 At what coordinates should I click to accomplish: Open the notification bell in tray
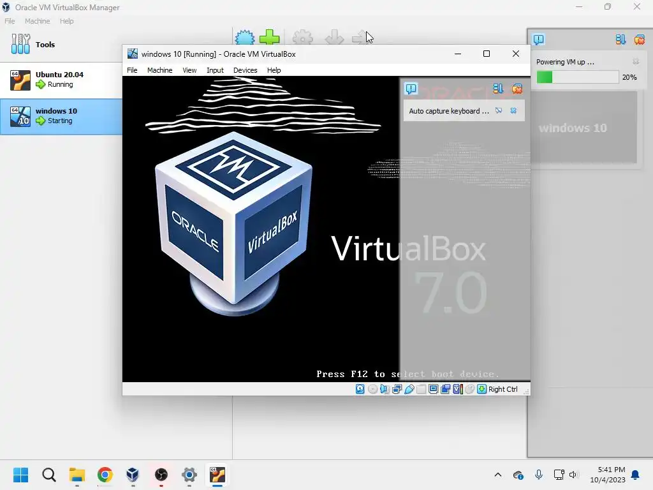(x=636, y=475)
